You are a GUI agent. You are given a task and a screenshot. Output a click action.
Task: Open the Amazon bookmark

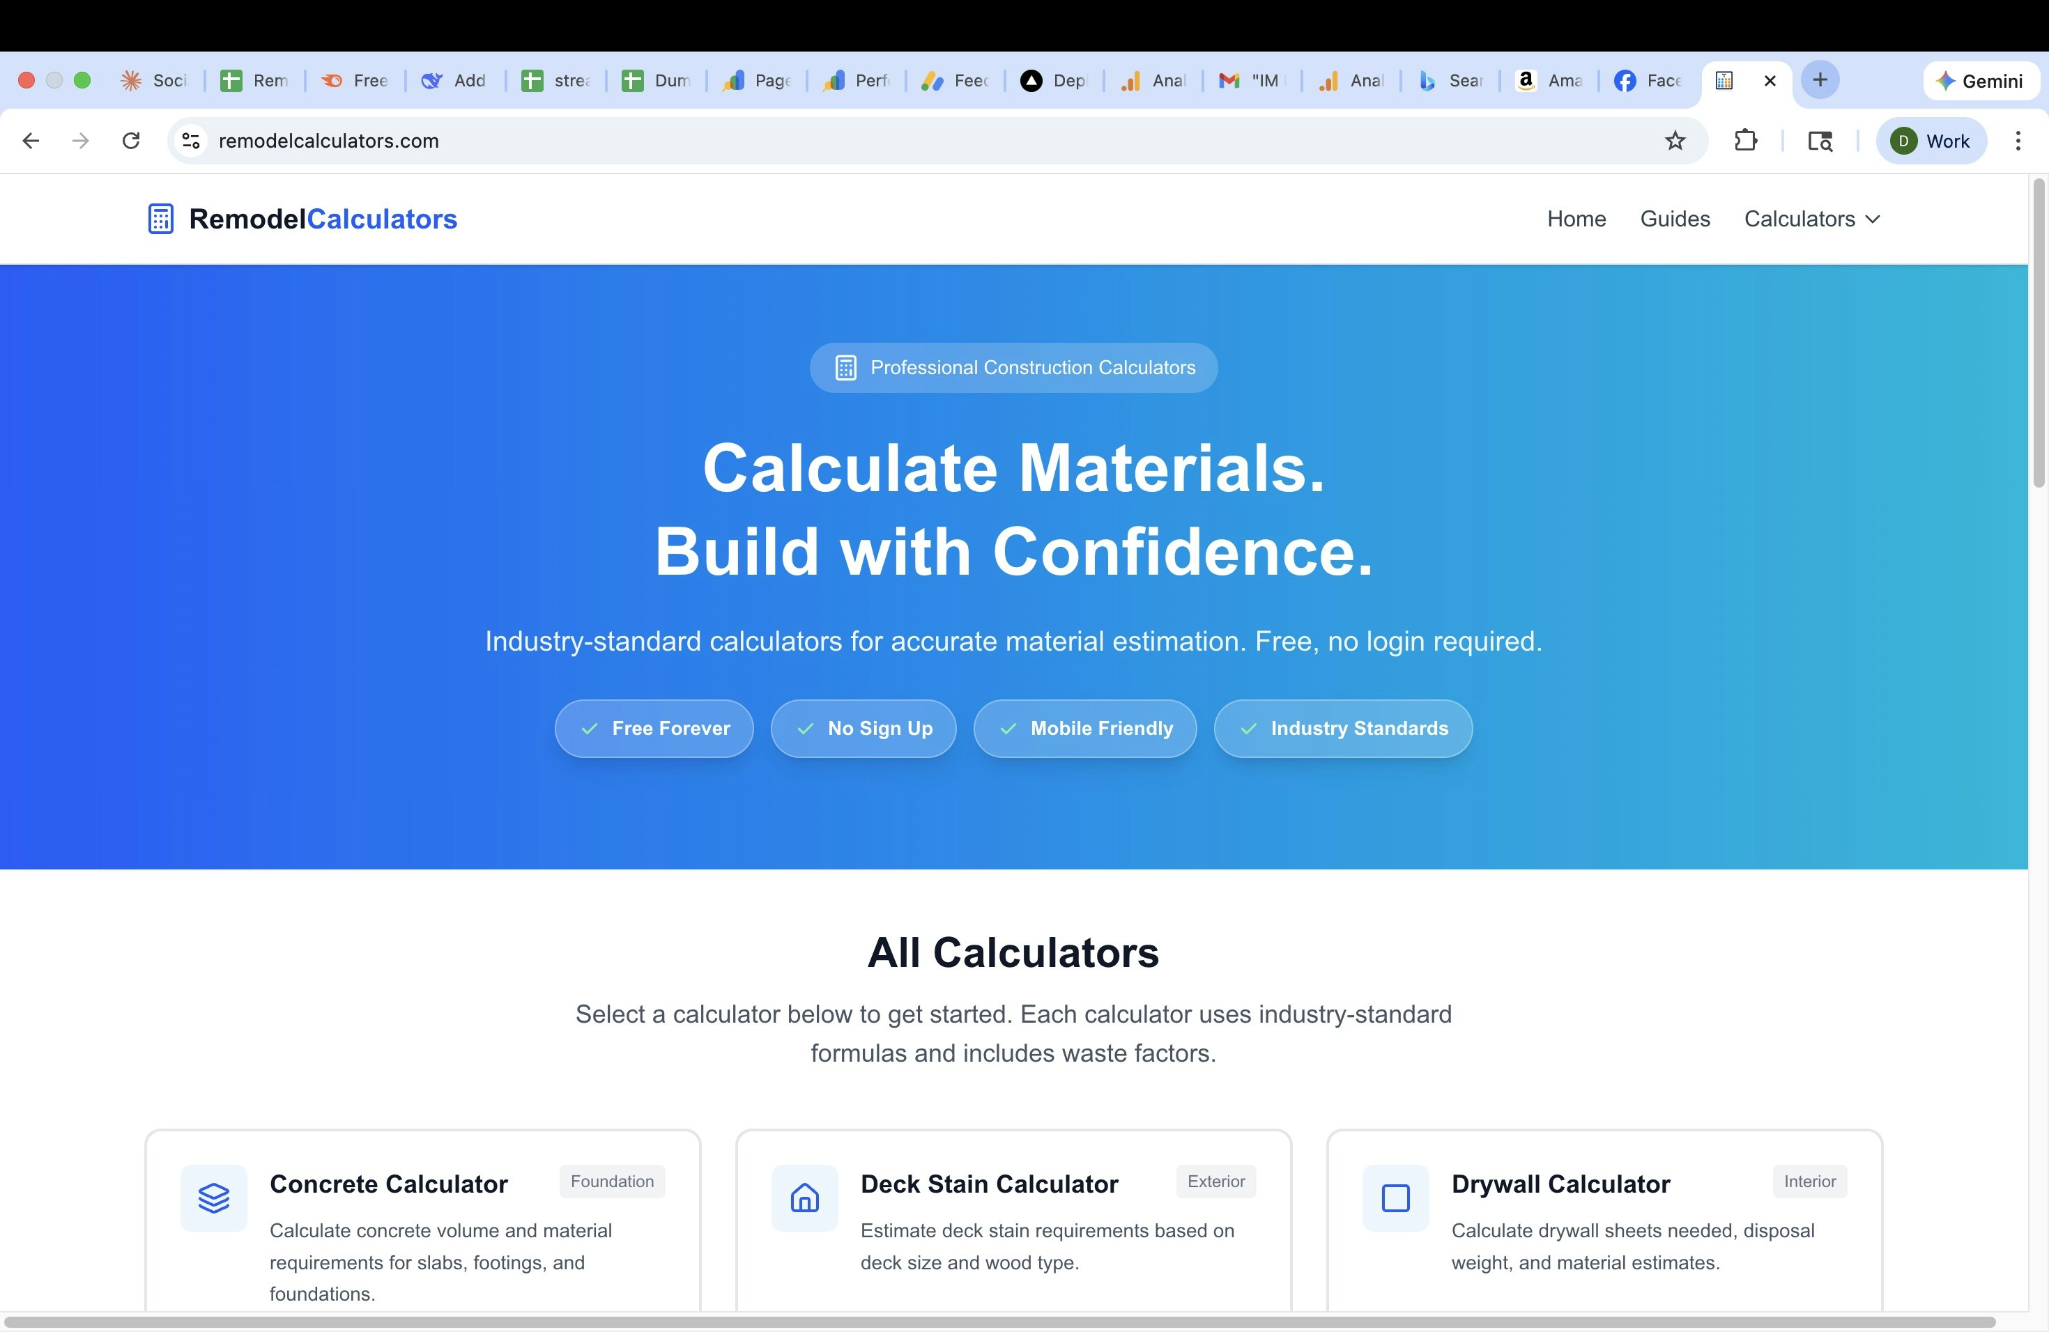pos(1547,80)
